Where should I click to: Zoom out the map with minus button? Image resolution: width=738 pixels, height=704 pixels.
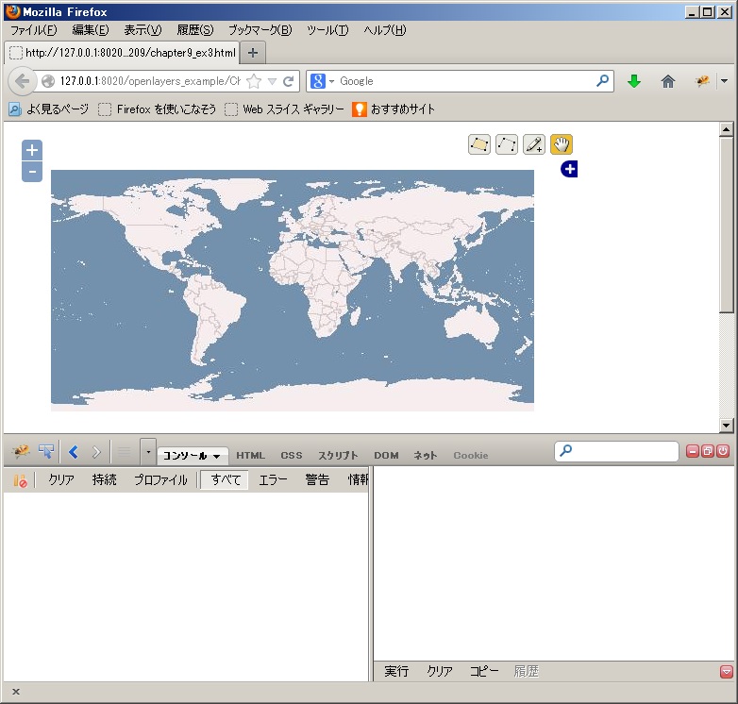pos(32,172)
